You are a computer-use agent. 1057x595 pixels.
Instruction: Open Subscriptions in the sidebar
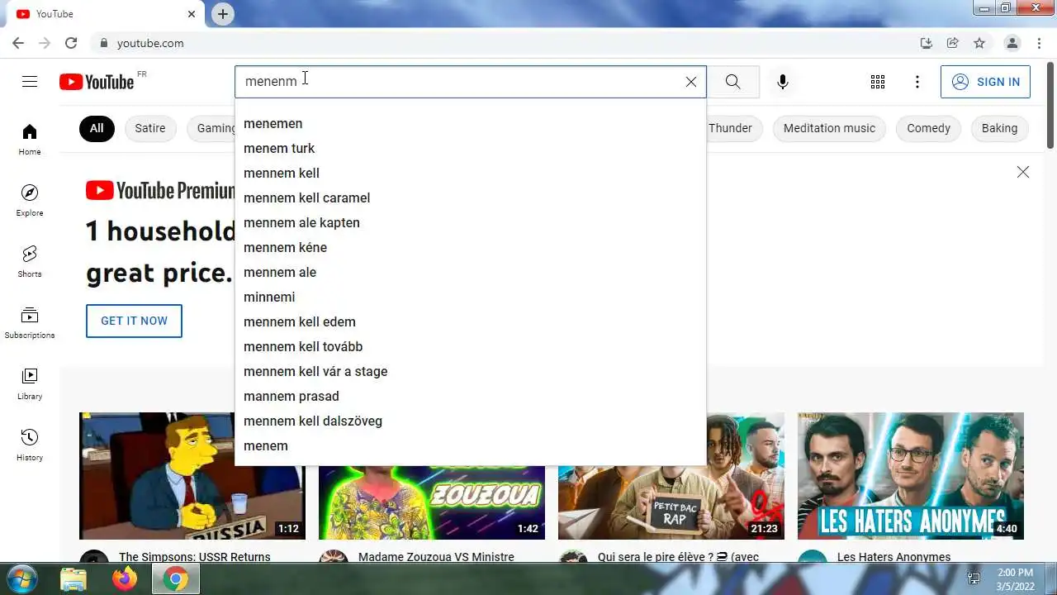(30, 322)
